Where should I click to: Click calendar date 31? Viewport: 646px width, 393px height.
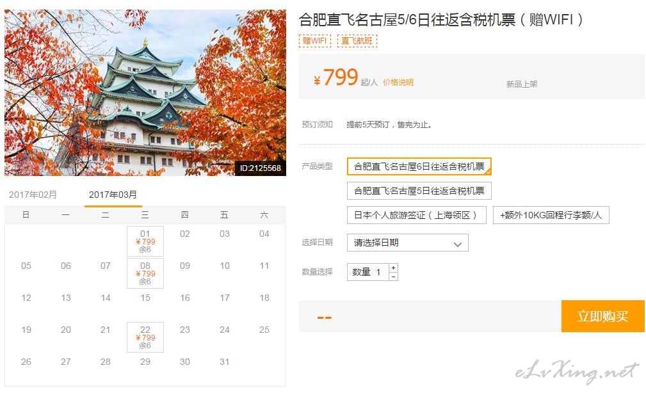click(x=225, y=362)
